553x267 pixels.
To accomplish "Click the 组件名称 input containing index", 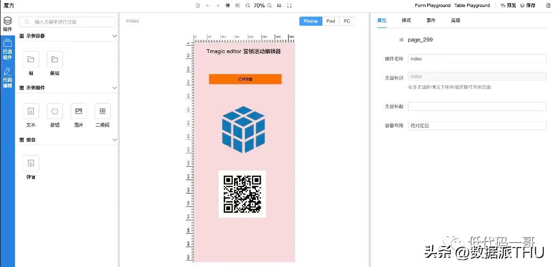I will coord(477,59).
